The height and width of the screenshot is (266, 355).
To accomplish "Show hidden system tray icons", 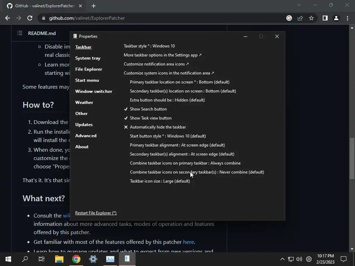I will (x=282, y=259).
